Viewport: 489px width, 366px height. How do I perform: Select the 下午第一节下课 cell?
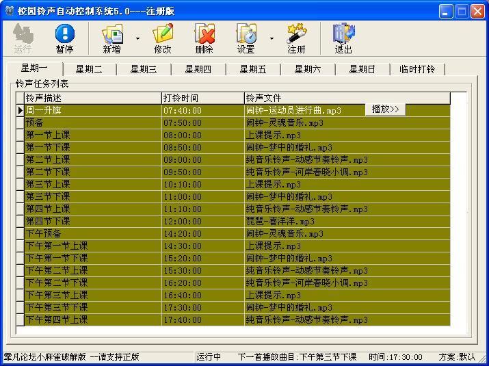[x=93, y=258]
